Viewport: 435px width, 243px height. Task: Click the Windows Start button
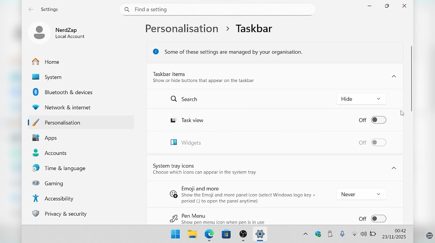click(x=175, y=234)
